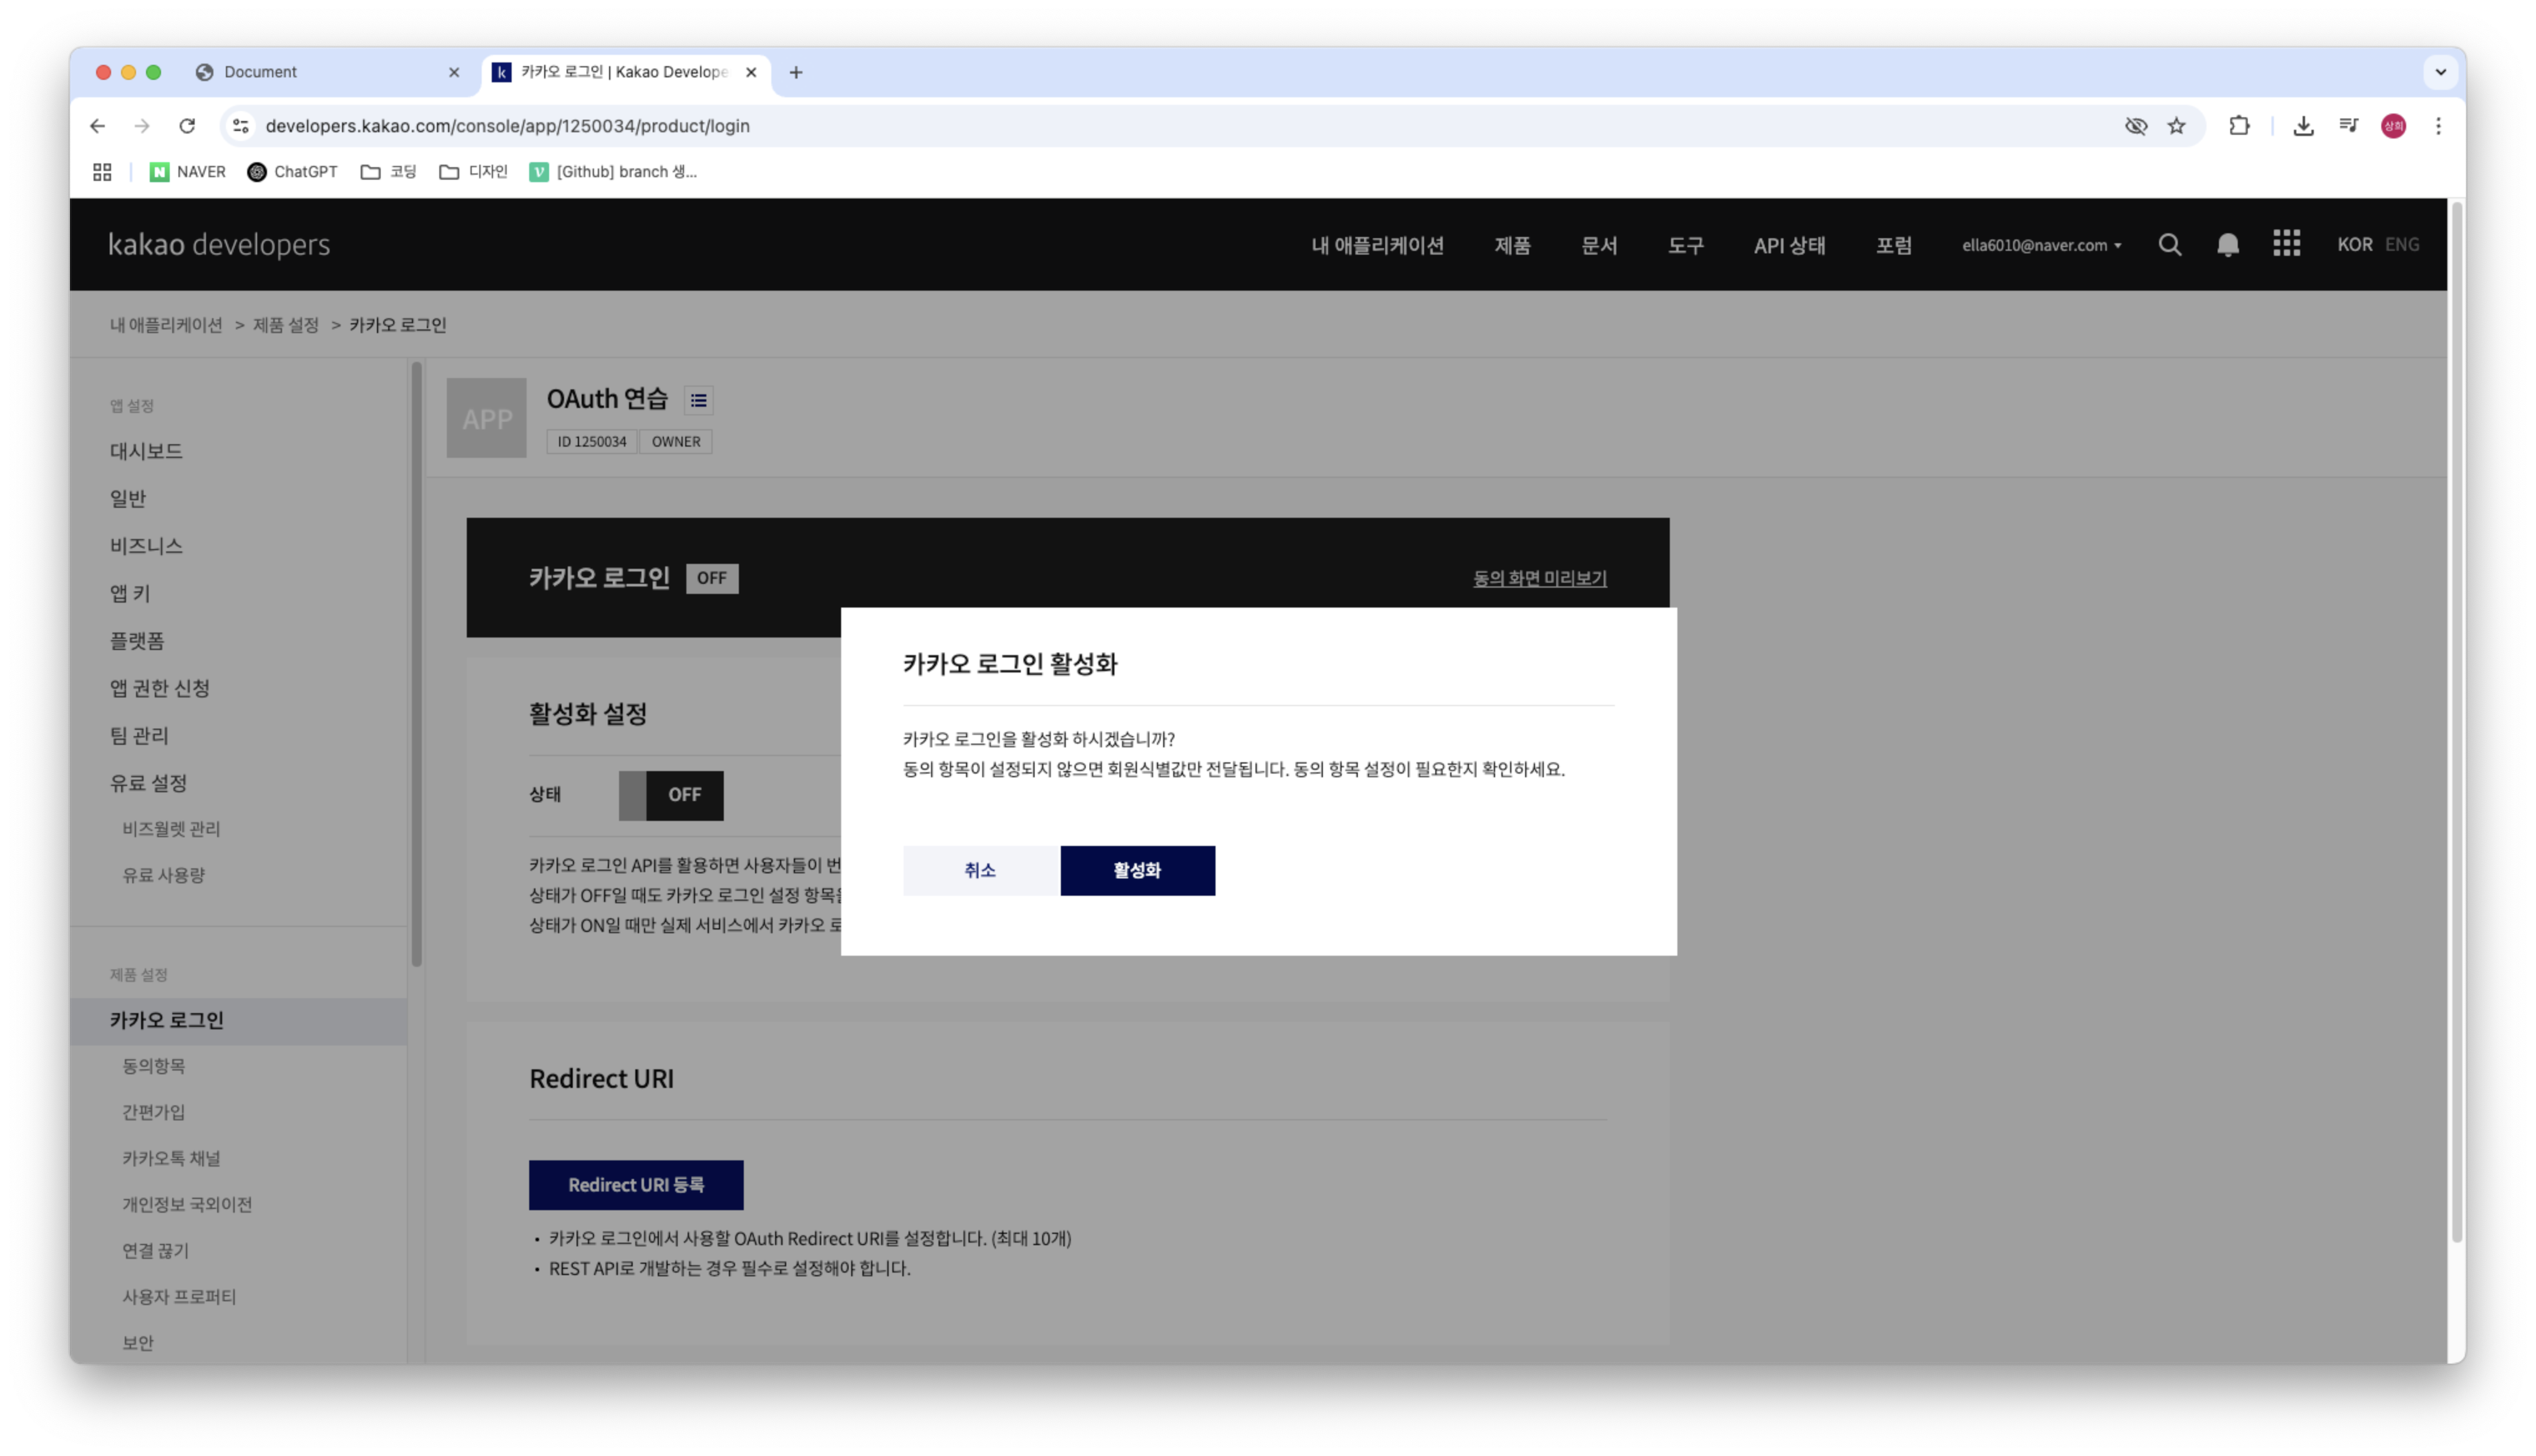2536x1456 pixels.
Task: Open the apps grid in bookmarks bar
Action: tap(102, 172)
